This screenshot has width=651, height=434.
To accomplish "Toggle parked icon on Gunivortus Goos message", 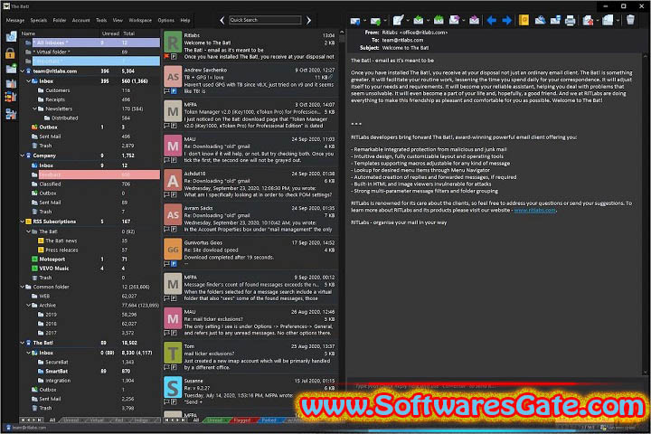I will 174,263.
